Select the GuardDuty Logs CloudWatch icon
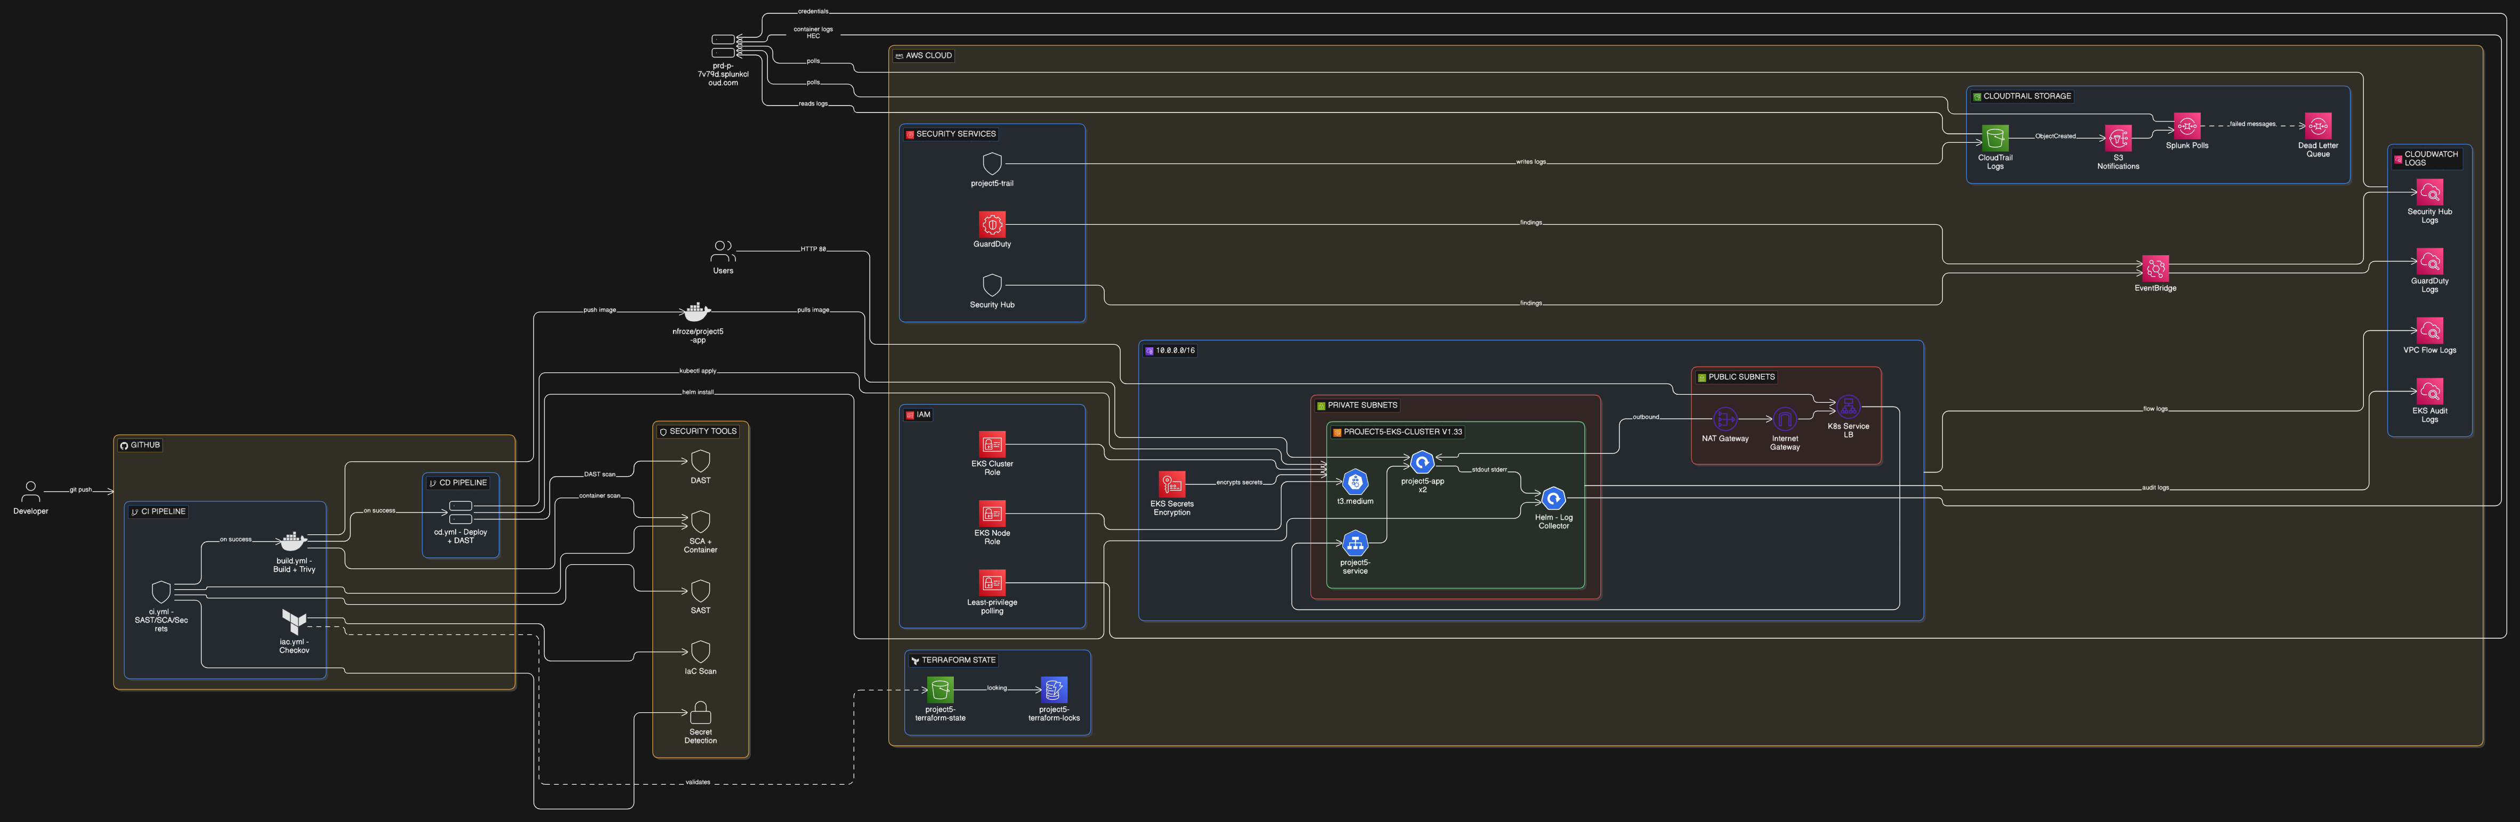 click(x=2430, y=261)
